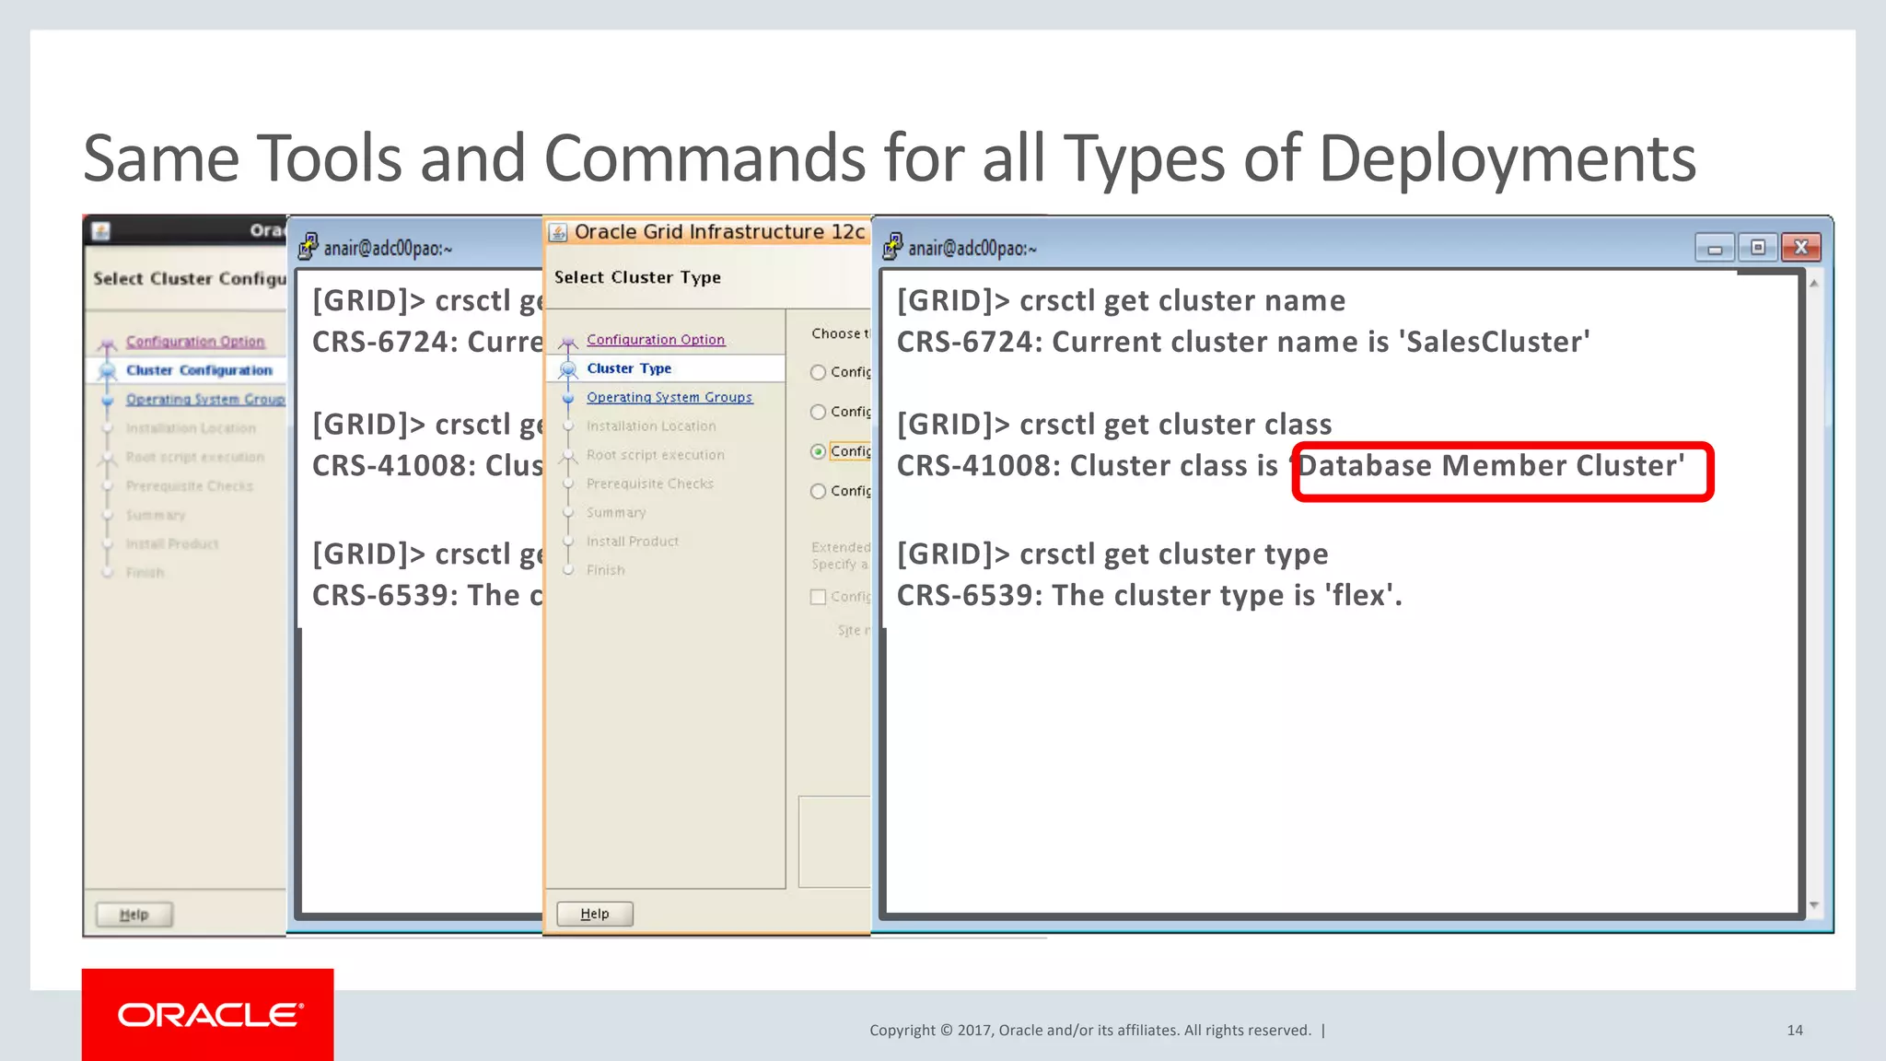This screenshot has height=1061, width=1886.
Task: Open Configuration Option in the leftmost installer window
Action: coord(195,342)
